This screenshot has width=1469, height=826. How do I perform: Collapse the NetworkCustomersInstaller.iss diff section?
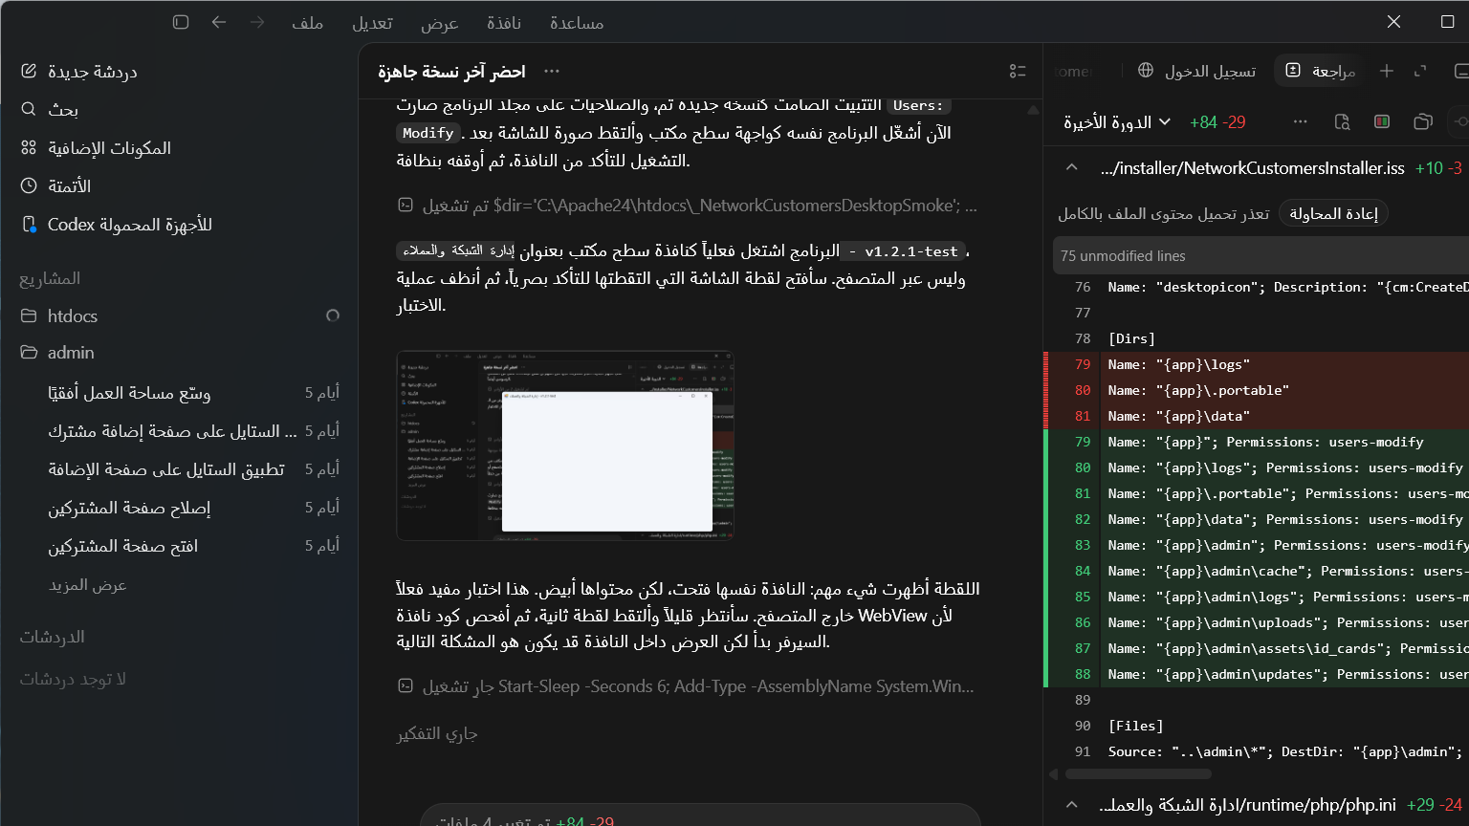[x=1071, y=167]
